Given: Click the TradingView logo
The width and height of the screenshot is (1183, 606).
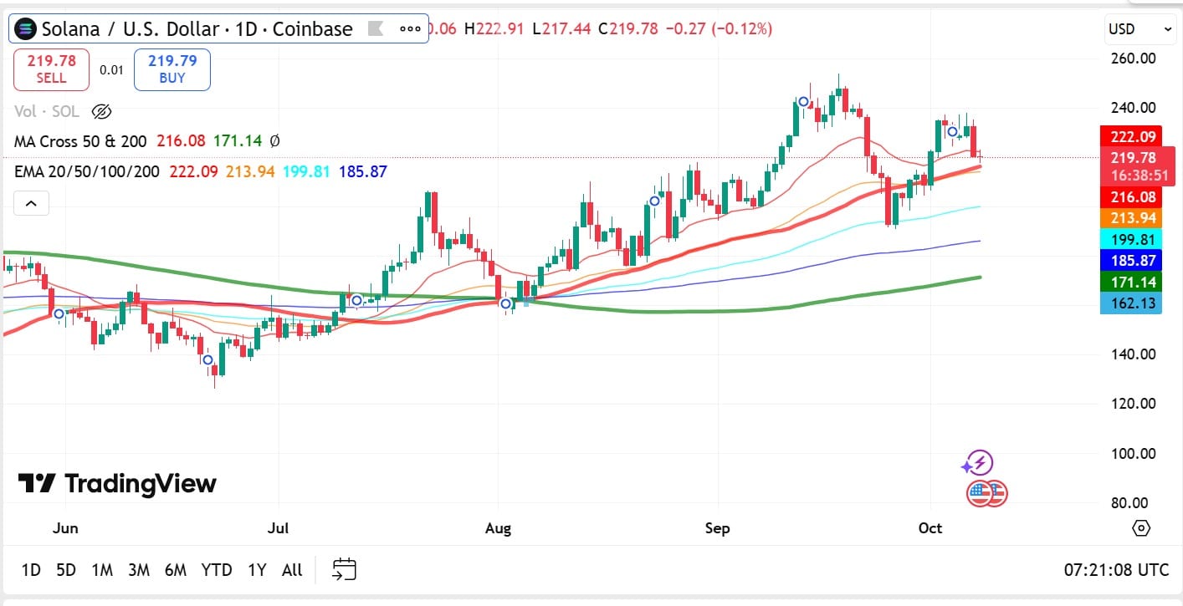Looking at the screenshot, I should pyautogui.click(x=117, y=483).
